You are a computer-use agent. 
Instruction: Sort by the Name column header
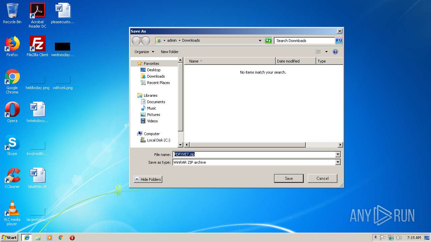[x=230, y=61]
